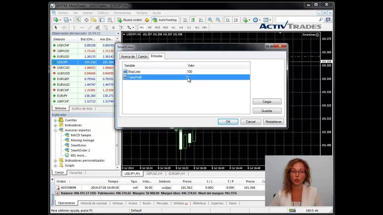Select the cursor arrow tool
The width and height of the screenshot is (383, 215).
coord(56,27)
